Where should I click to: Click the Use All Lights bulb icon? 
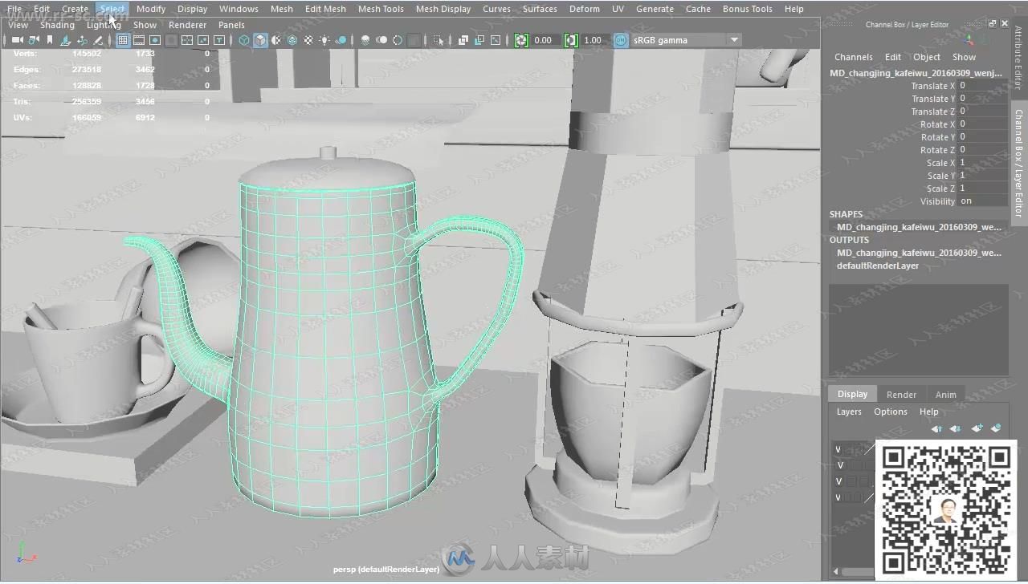point(324,40)
